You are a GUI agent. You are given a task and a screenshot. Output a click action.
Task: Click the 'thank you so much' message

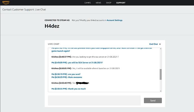point(69,89)
